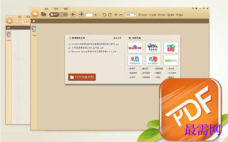The image size is (228, 142).
Task: Enter full screen (全屏) view
Action: [x=152, y=15]
